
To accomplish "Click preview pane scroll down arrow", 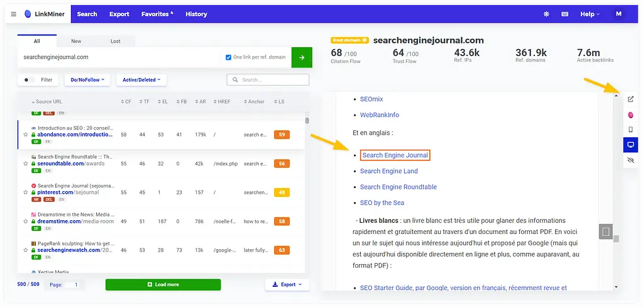I will click(x=616, y=287).
